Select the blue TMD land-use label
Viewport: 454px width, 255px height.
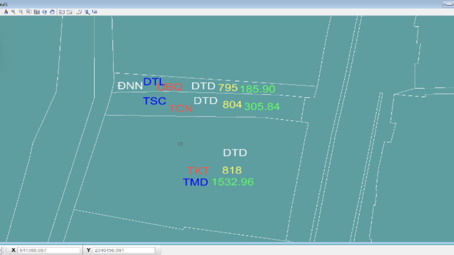pyautogui.click(x=196, y=182)
